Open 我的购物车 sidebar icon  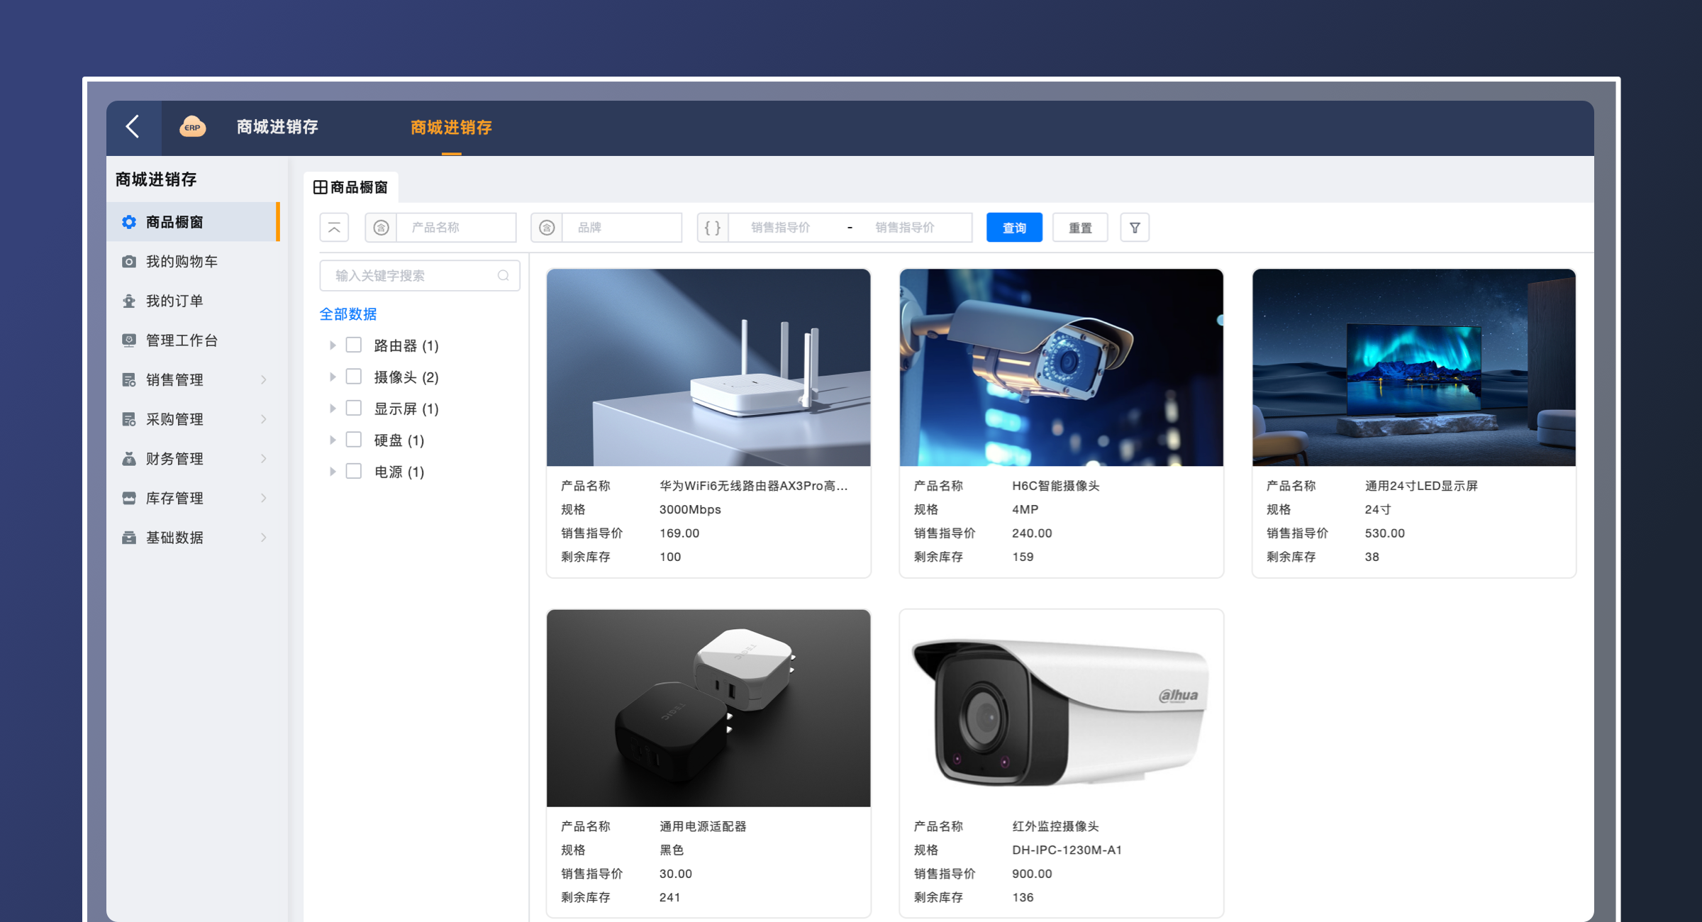click(x=129, y=262)
